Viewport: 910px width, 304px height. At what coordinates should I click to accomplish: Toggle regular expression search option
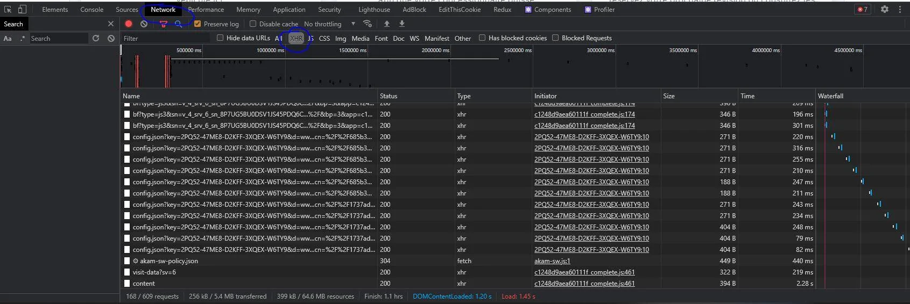click(x=23, y=38)
